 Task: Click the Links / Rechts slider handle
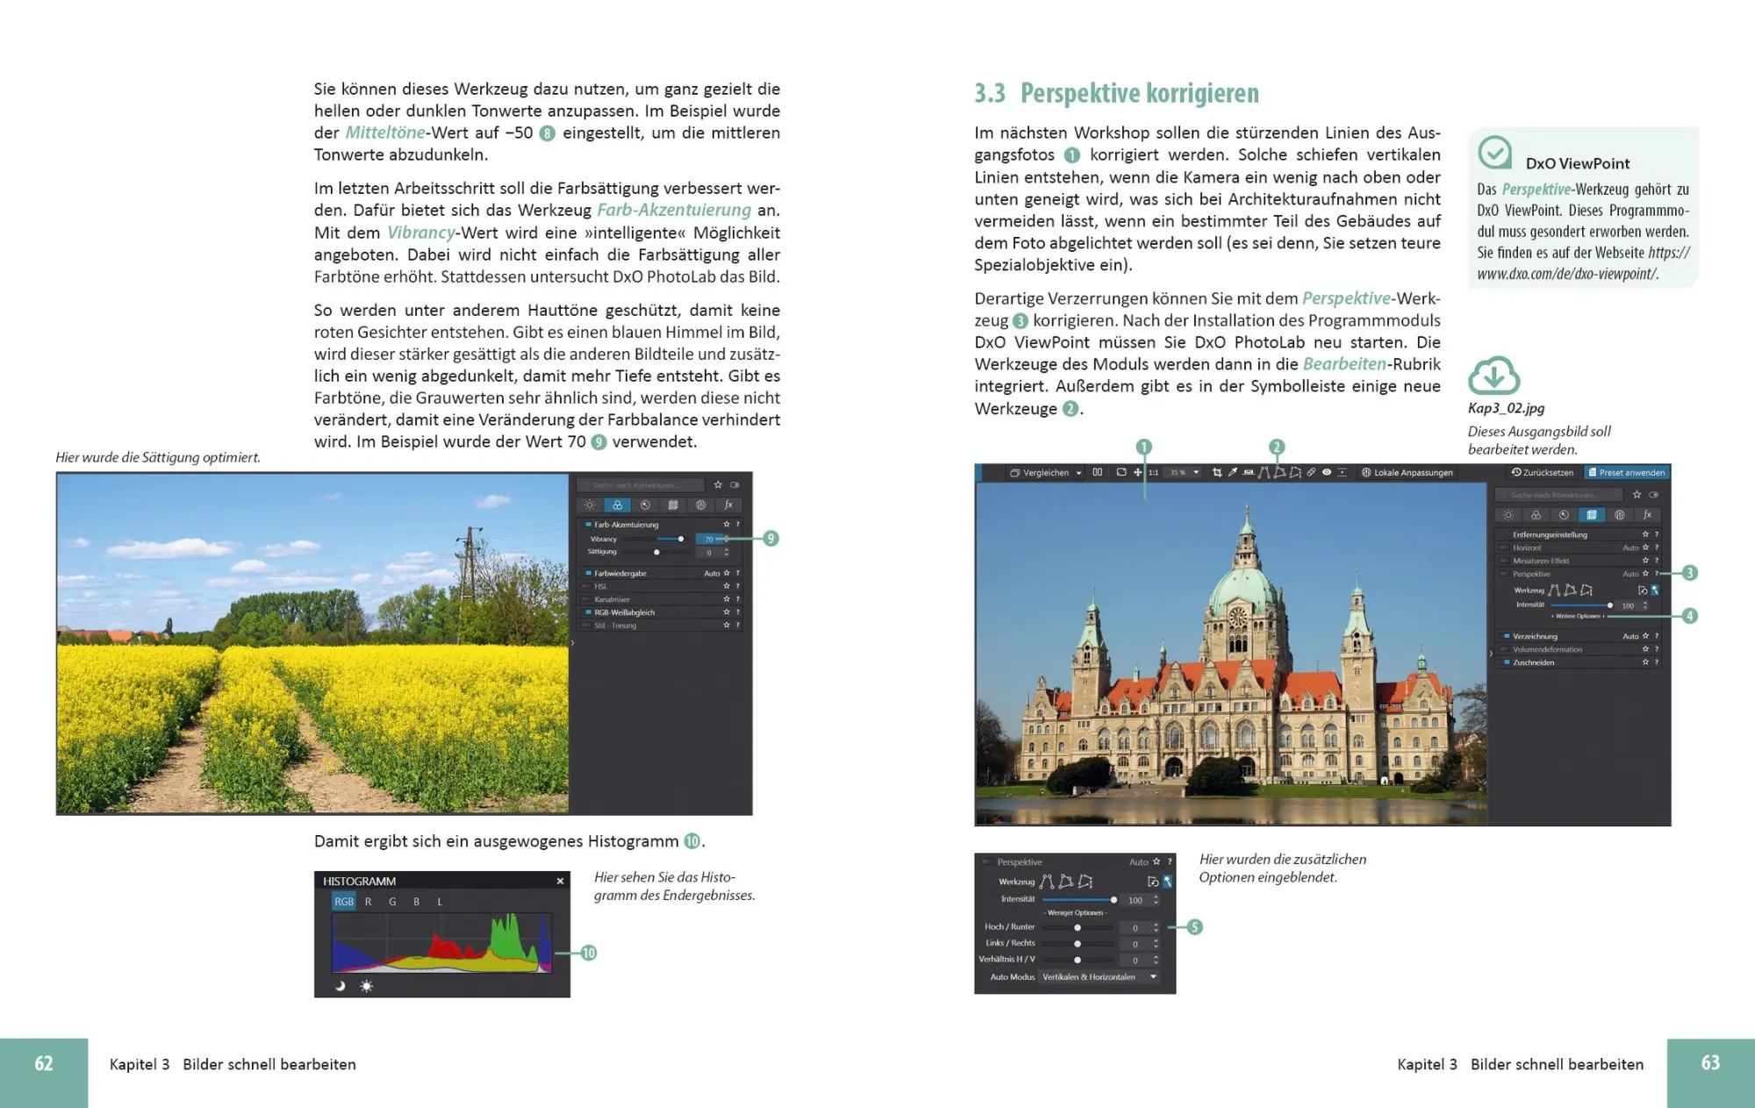(1078, 944)
